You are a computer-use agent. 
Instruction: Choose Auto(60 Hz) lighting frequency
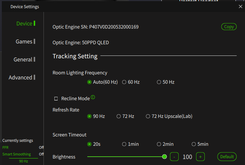(x=90, y=82)
